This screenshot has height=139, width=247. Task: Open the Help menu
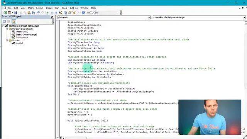(93, 8)
